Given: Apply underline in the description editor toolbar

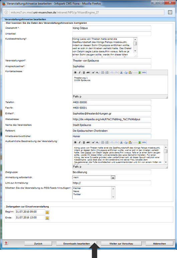Looking at the screenshot, I should (x=84, y=142).
